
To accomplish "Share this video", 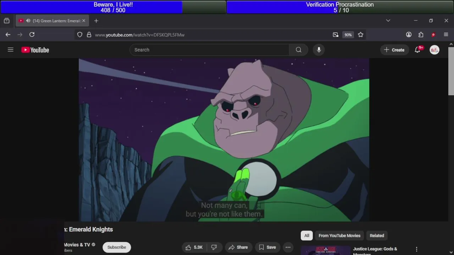I will [x=238, y=247].
